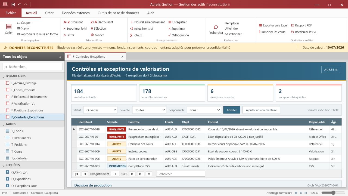Click Exporter vers Excel
This screenshot has width=348, height=196.
[x=273, y=25]
